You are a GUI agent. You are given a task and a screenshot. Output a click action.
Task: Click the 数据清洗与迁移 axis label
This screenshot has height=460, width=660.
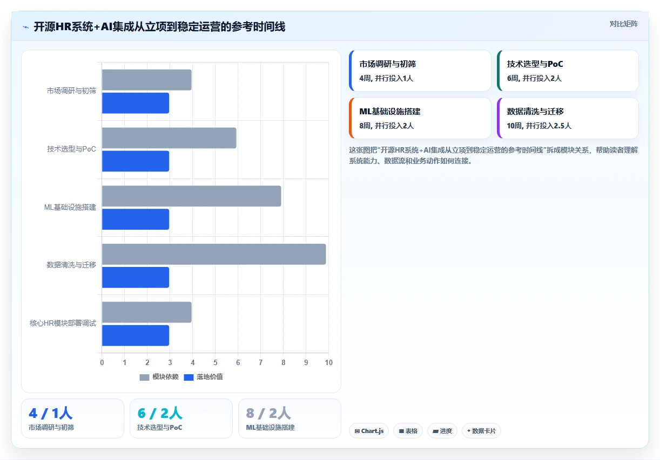(x=71, y=265)
